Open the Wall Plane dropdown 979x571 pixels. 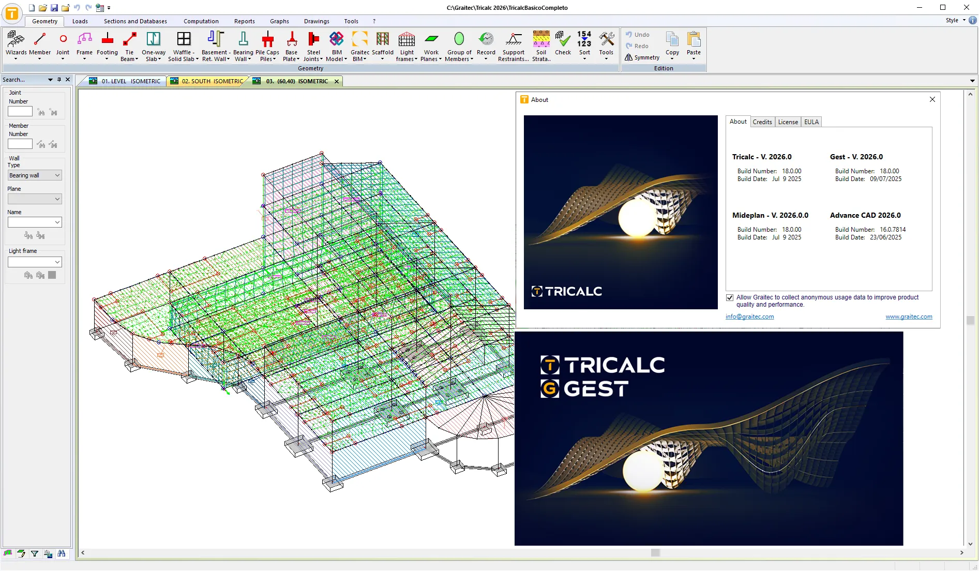35,199
